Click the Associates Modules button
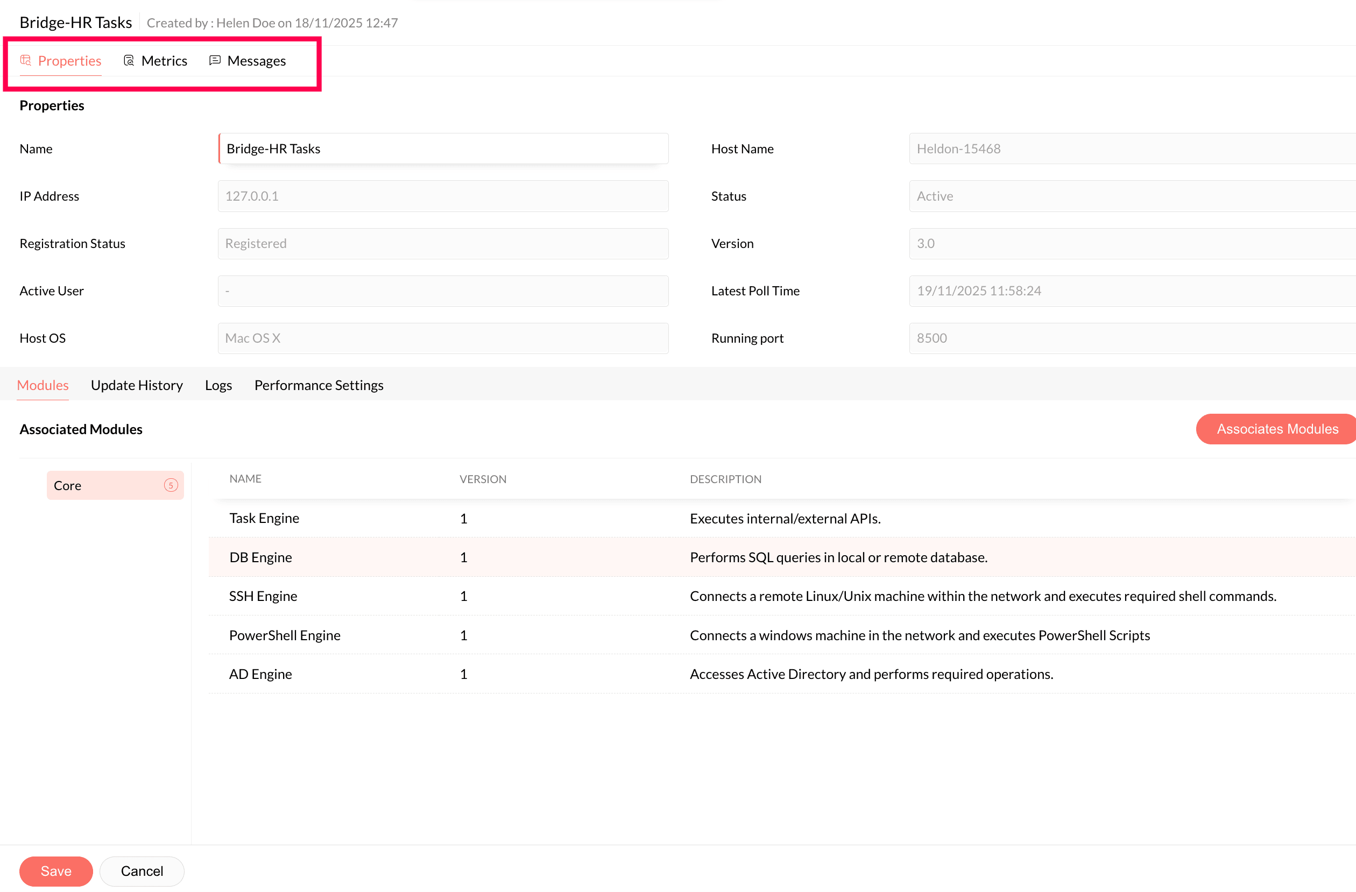The width and height of the screenshot is (1356, 892). [1276, 429]
